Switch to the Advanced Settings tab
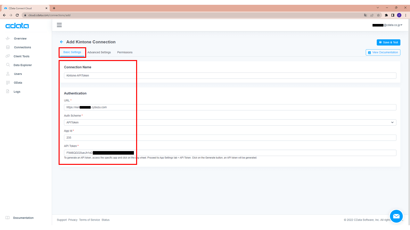410x230 pixels. [x=99, y=52]
